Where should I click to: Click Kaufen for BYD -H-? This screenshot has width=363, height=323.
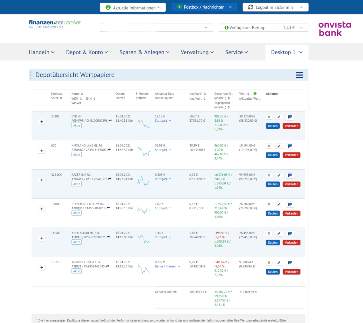[x=273, y=126]
